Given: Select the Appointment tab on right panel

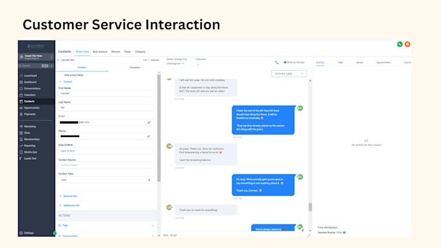Looking at the screenshot, I should (x=383, y=62).
